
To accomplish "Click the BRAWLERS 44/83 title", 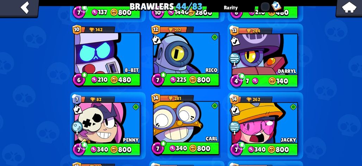I will pos(166,7).
